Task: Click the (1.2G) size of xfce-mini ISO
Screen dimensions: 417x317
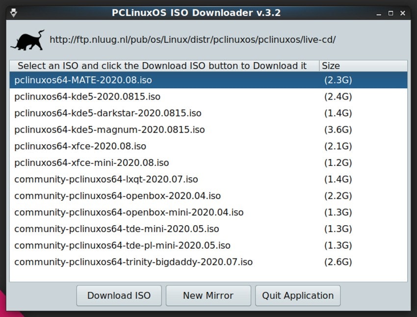Action: pyautogui.click(x=338, y=162)
